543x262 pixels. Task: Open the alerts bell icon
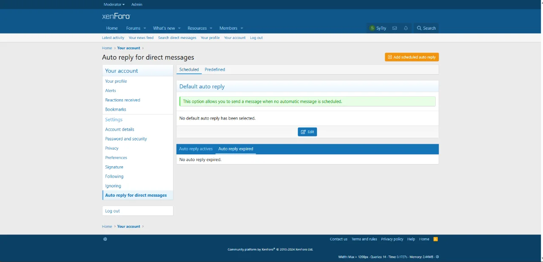pyautogui.click(x=406, y=28)
